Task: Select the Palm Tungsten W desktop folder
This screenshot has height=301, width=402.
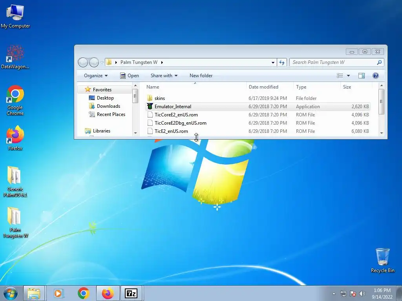Action: point(15,222)
